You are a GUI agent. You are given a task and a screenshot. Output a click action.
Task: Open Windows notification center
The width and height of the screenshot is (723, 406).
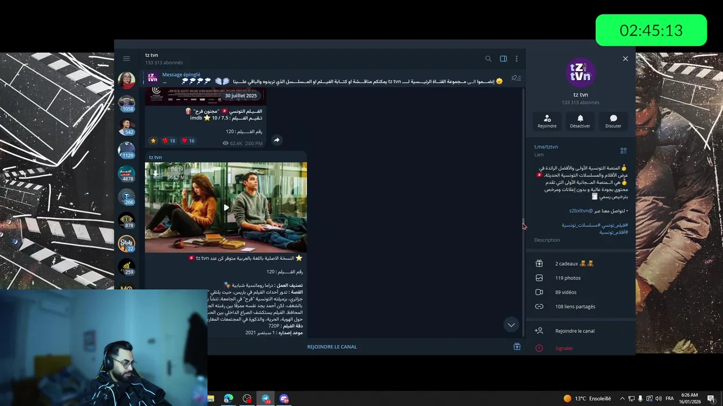[x=711, y=399]
